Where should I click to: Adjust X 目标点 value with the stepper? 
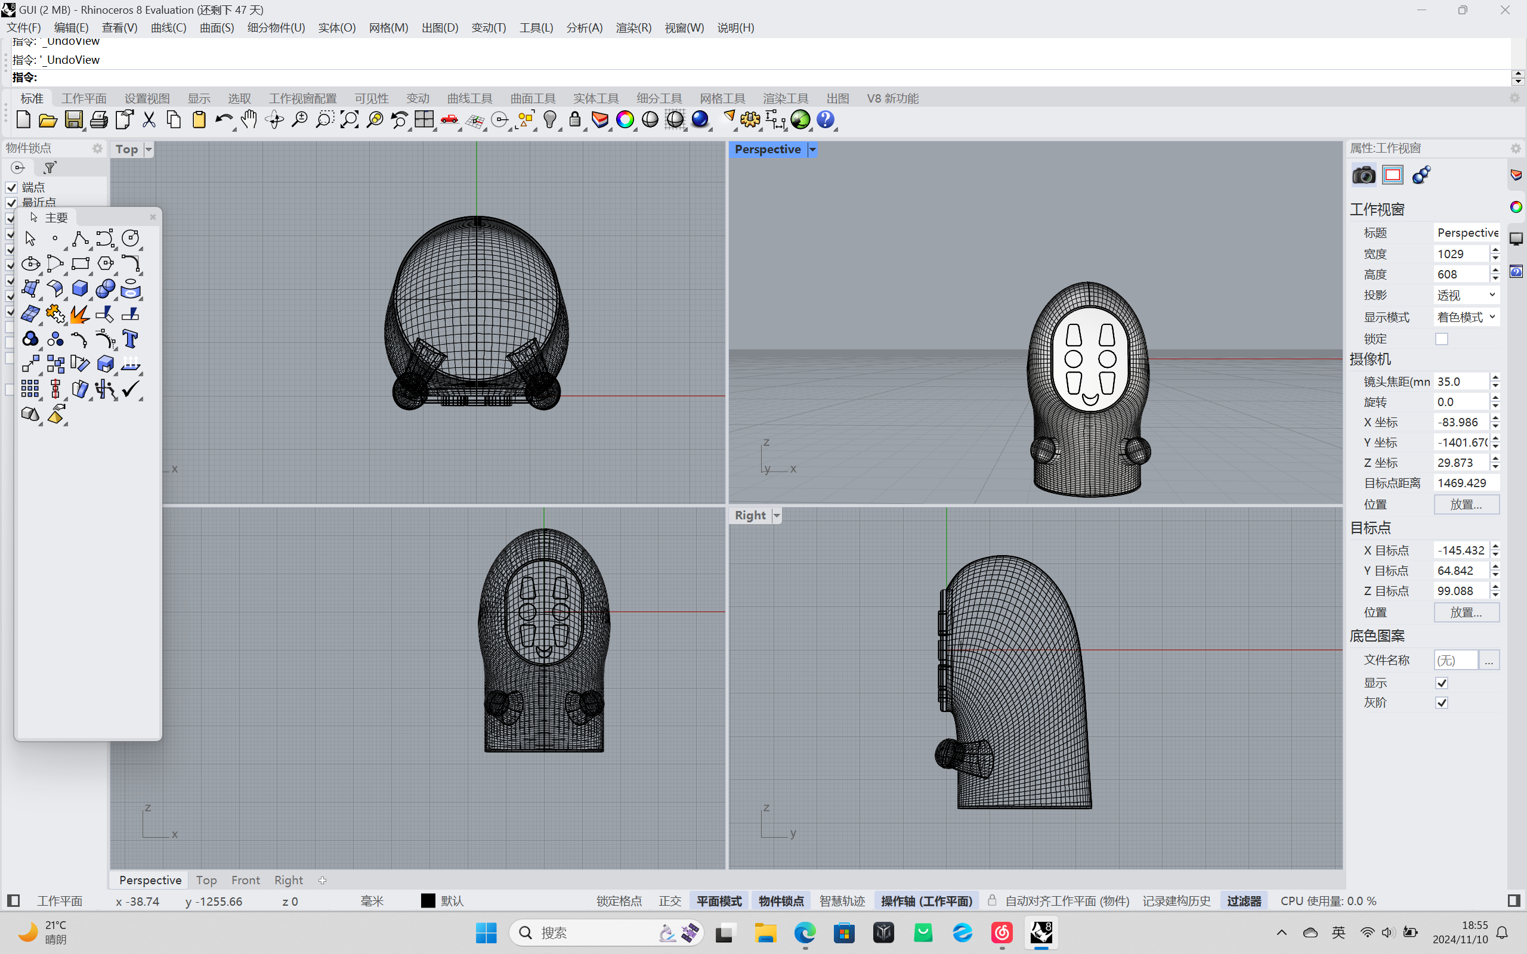pos(1495,550)
